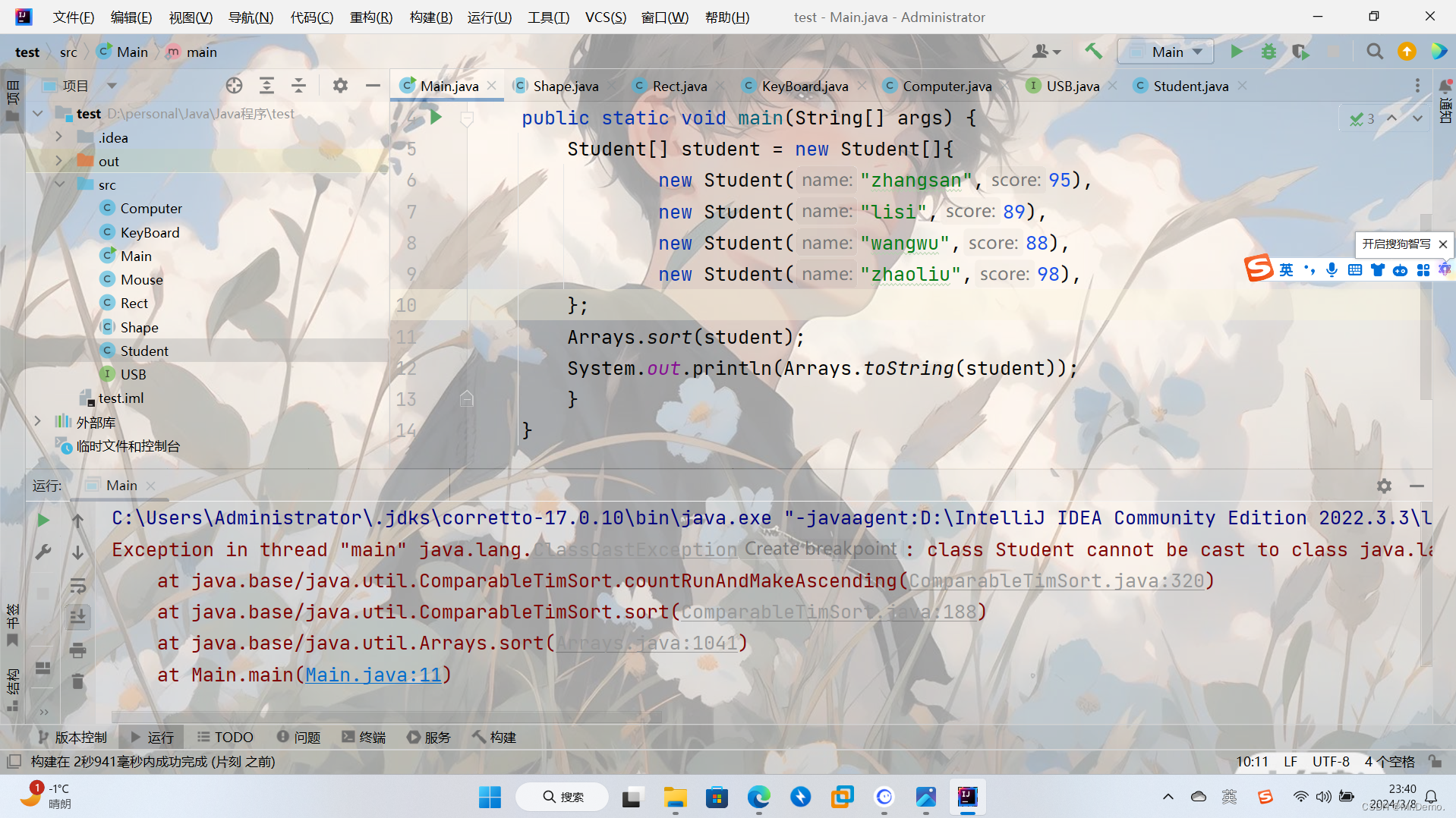Collapse the src folder
The height and width of the screenshot is (818, 1456).
[59, 184]
